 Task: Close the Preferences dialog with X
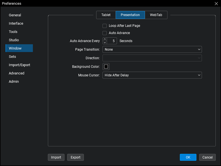point(216,4)
